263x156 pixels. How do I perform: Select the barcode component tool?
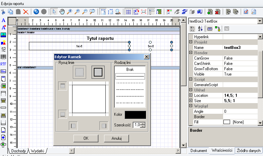point(3,57)
